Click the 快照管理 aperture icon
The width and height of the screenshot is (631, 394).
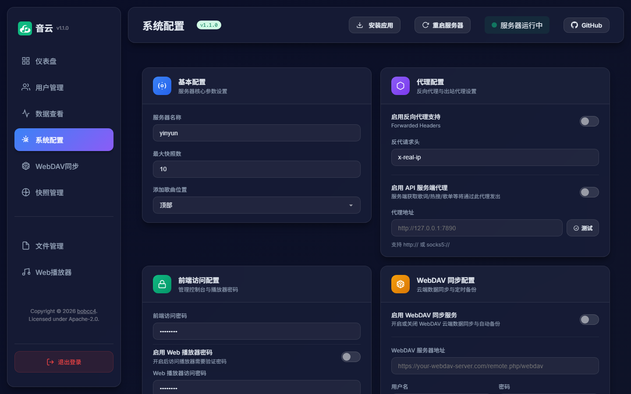tap(26, 192)
